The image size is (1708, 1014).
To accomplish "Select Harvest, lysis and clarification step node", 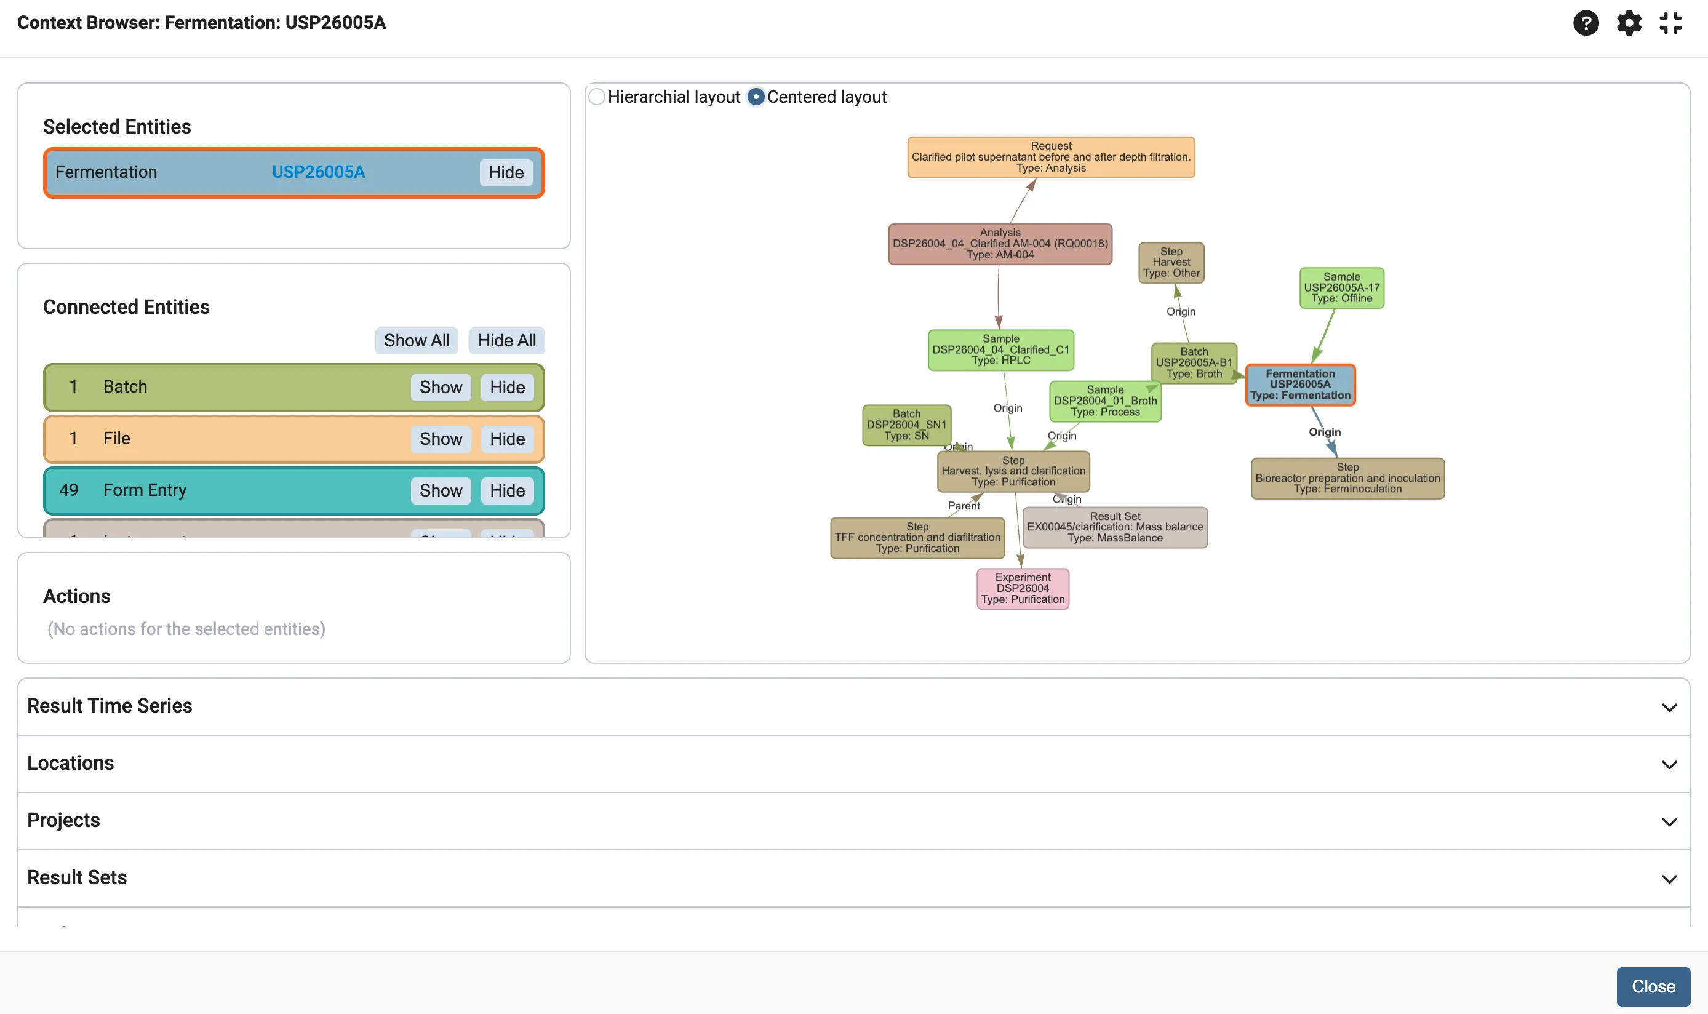I will pos(1013,471).
